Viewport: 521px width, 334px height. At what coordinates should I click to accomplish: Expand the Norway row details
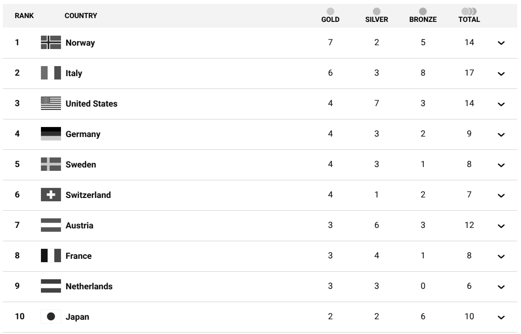click(501, 43)
